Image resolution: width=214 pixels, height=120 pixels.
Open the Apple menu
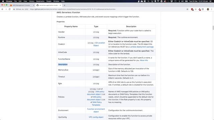[x=3, y=1]
